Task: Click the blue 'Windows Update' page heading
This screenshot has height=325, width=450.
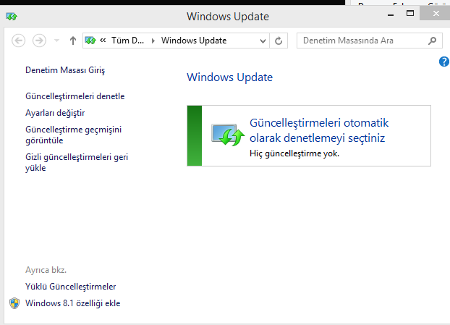Action: point(229,77)
